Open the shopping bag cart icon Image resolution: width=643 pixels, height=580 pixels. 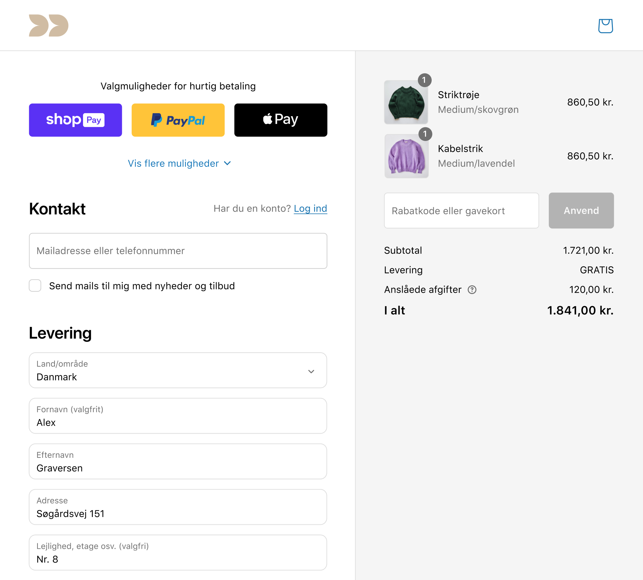(x=605, y=26)
